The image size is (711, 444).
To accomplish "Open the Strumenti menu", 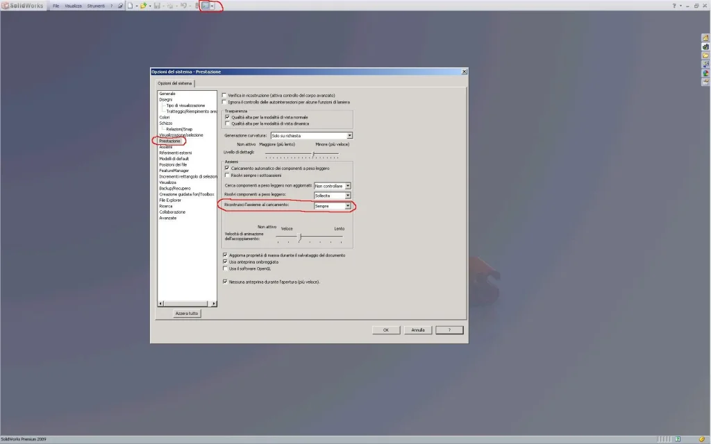I will pyautogui.click(x=96, y=6).
